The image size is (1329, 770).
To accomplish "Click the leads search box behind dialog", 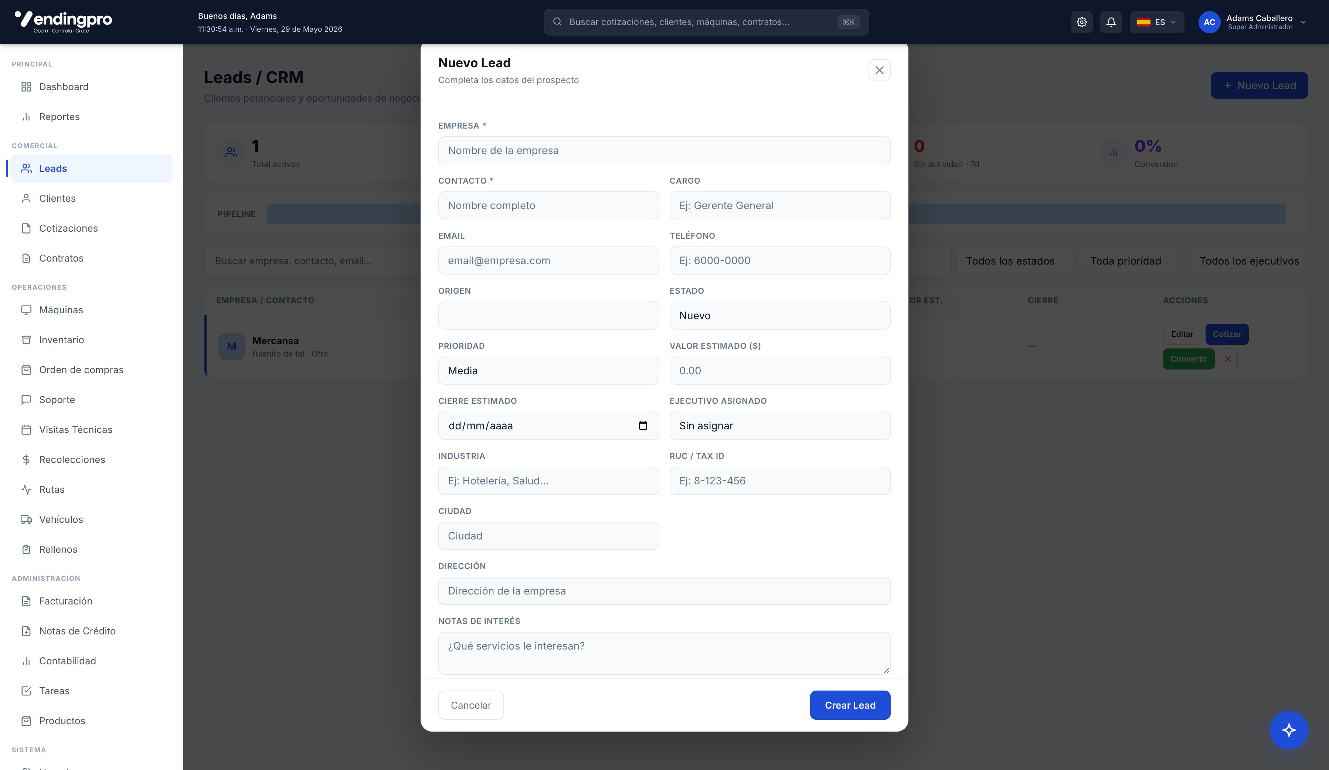I will (x=313, y=260).
